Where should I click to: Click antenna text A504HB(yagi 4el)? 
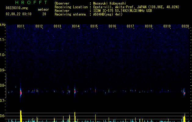pos(108,14)
